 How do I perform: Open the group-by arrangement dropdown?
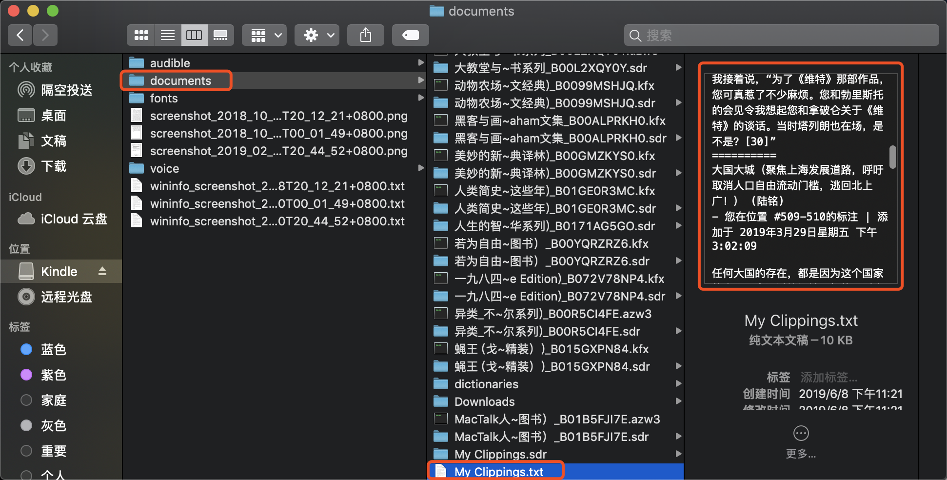click(264, 35)
